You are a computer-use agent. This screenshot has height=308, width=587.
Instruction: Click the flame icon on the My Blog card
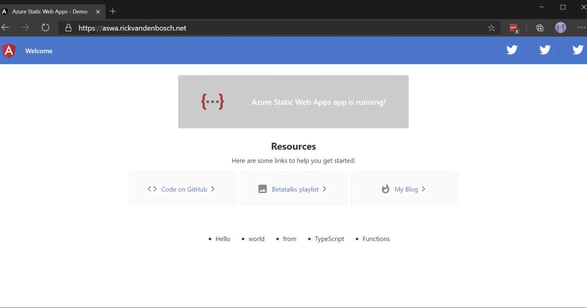(385, 189)
